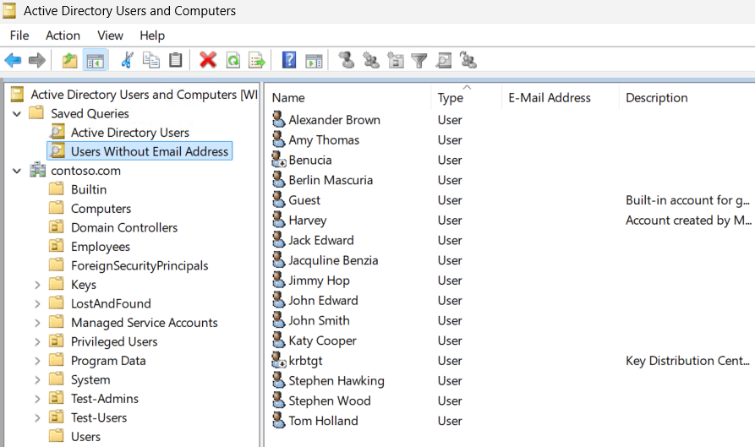Click the contoso.com domain icon
755x447 pixels.
37,171
